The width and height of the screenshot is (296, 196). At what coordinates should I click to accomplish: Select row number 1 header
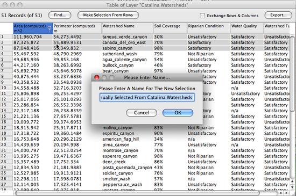coord(6,37)
